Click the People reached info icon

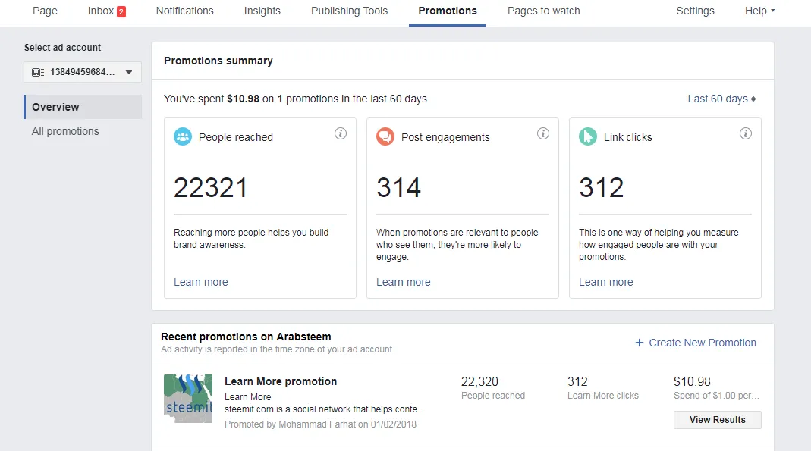[341, 133]
